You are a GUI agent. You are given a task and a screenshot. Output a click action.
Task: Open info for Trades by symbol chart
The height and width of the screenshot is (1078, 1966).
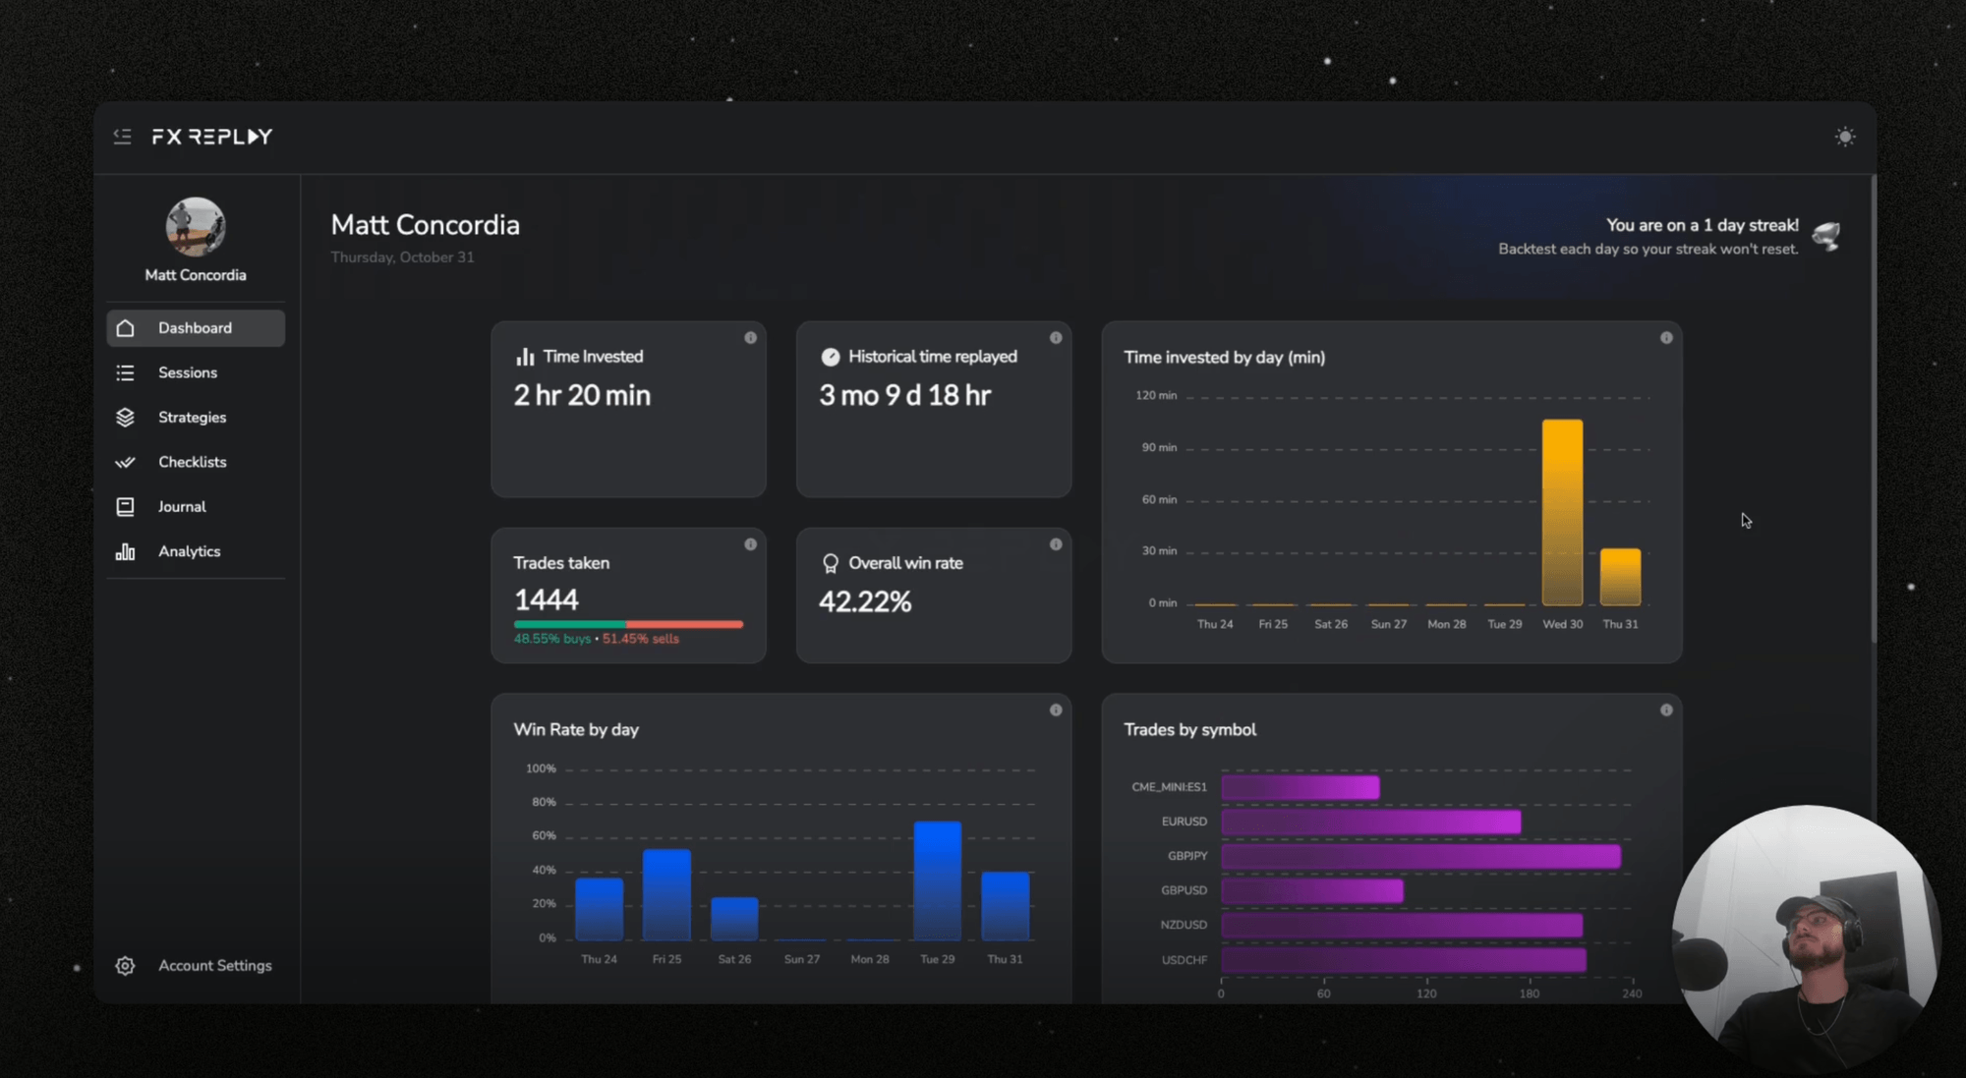(x=1666, y=710)
